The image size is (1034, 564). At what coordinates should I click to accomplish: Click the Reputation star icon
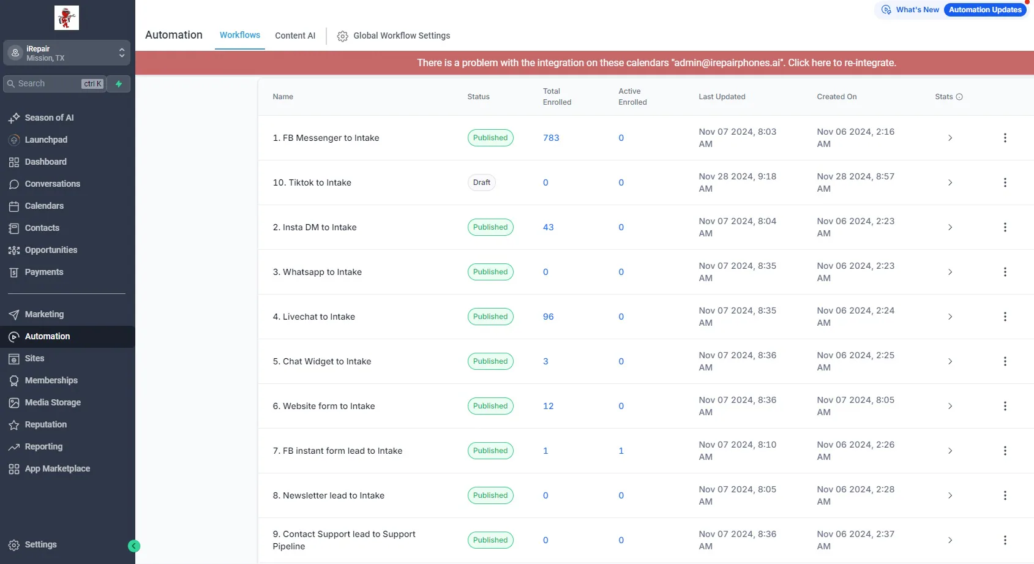click(x=14, y=424)
